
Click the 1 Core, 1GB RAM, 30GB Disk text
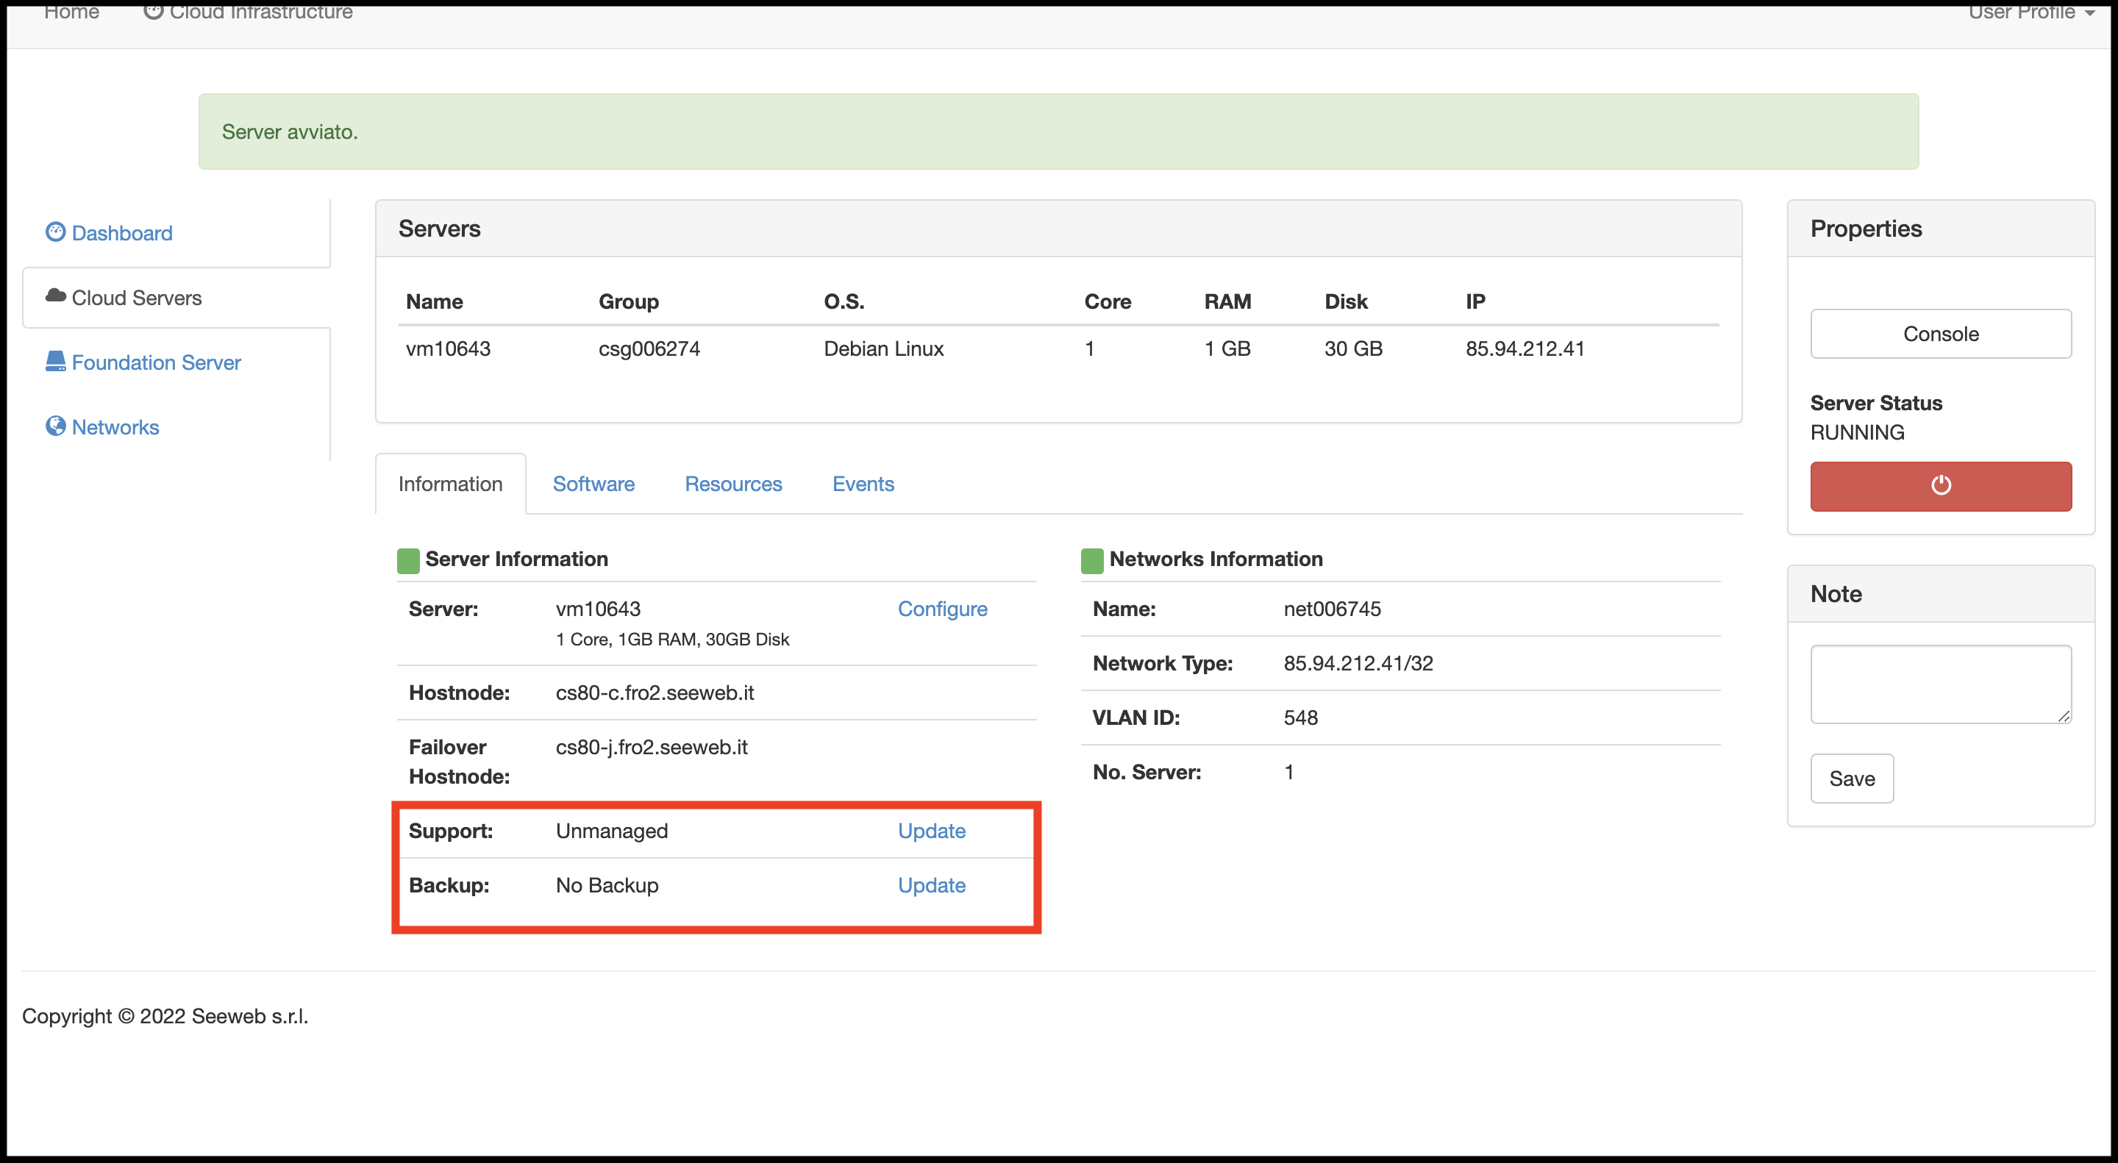click(x=673, y=640)
